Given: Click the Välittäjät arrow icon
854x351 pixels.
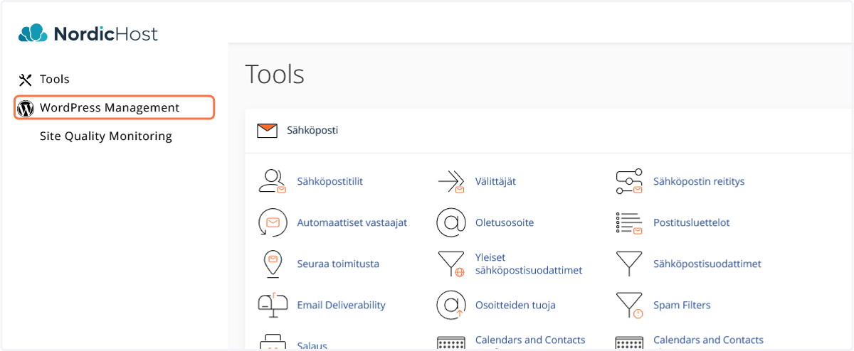Looking at the screenshot, I should [450, 181].
